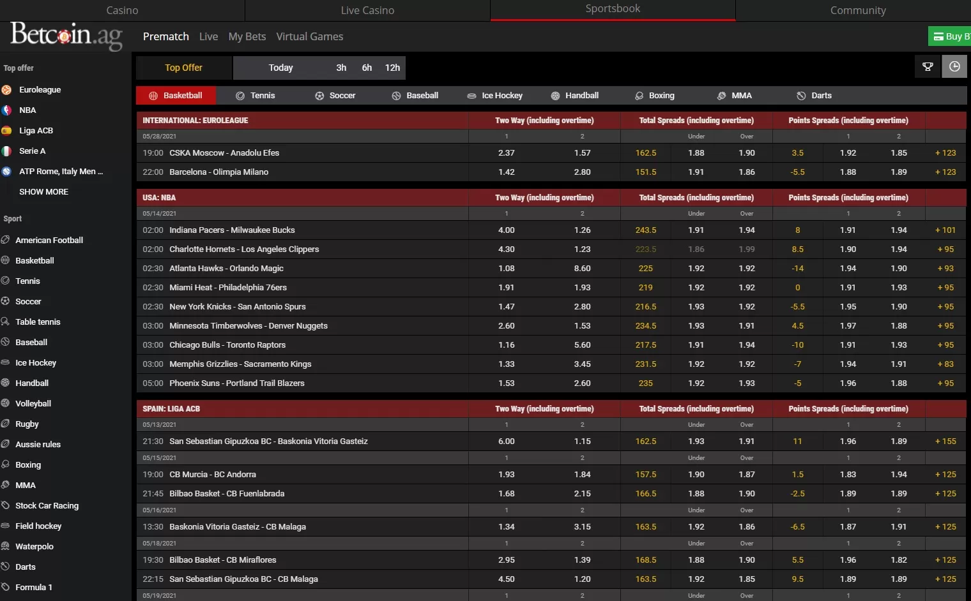Viewport: 971px width, 601px height.
Task: Expand +93 markets for Atlanta Hawks game
Action: [x=945, y=269]
